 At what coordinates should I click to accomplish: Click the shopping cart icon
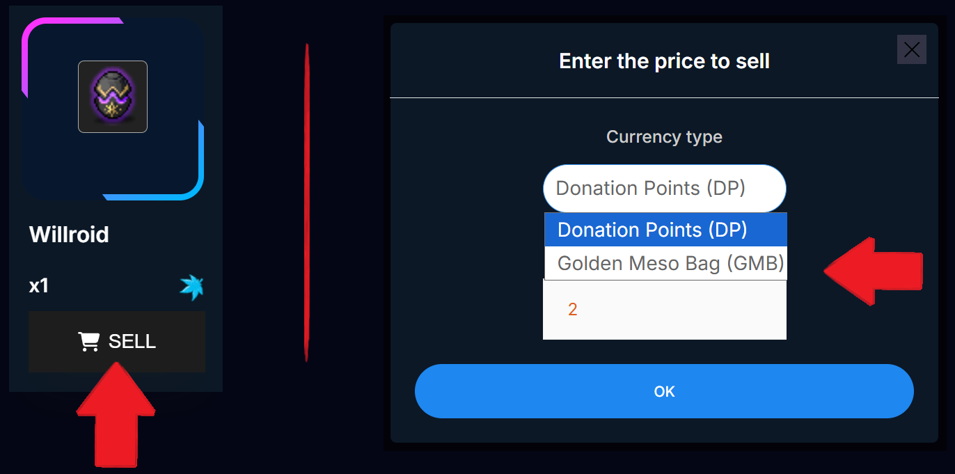tap(88, 342)
